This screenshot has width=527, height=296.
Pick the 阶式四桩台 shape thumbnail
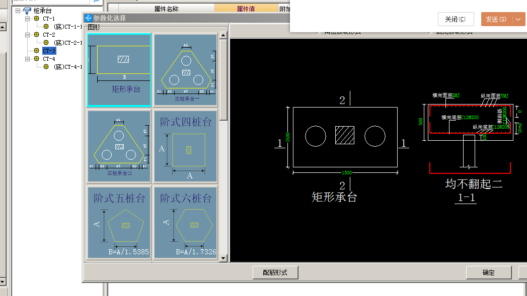tap(186, 146)
